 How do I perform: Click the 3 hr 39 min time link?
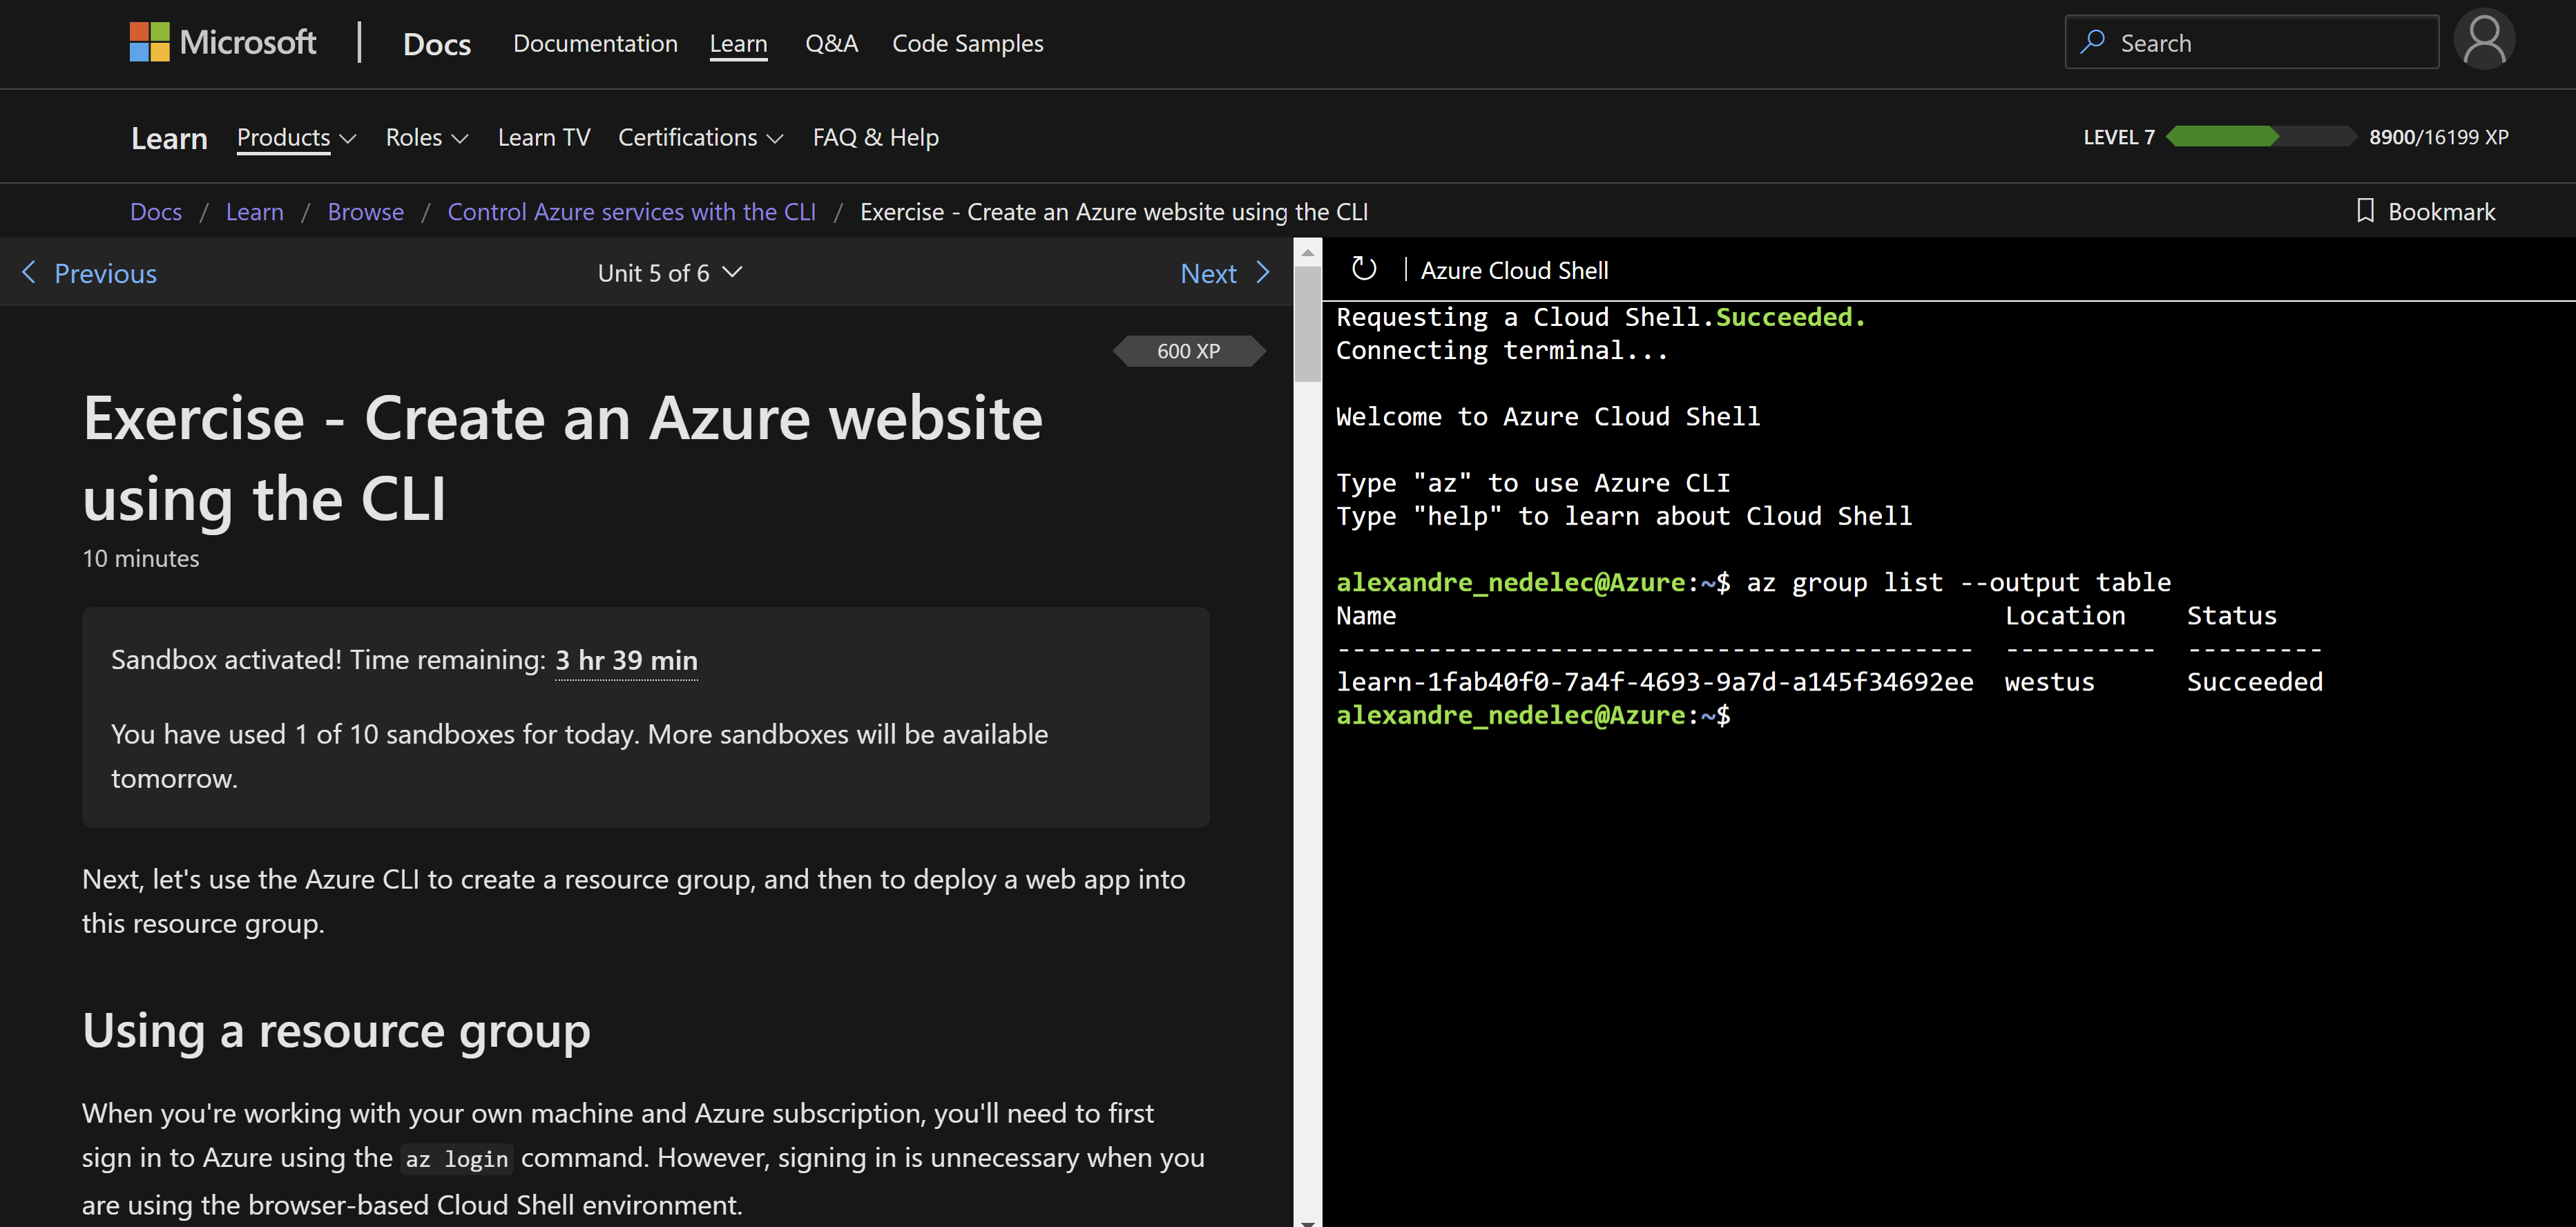point(626,660)
